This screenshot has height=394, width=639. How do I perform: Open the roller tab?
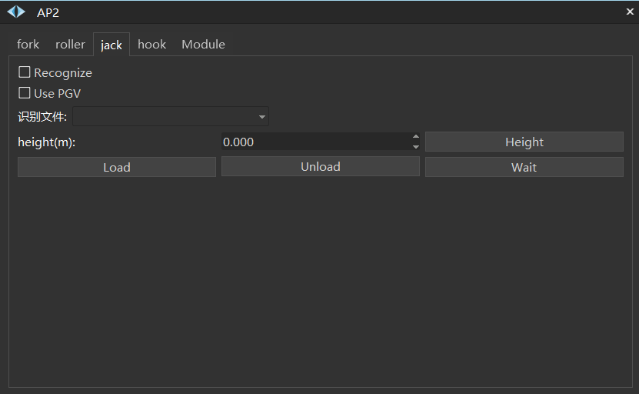[70, 45]
